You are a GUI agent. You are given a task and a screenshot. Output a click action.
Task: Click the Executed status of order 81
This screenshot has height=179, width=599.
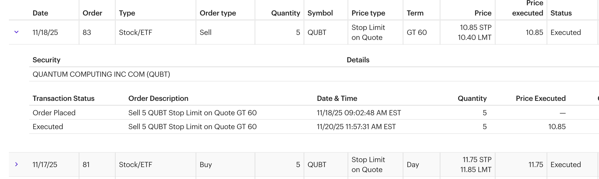[x=566, y=165]
